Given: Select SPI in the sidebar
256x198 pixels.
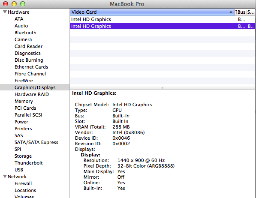Looking at the screenshot, I should [18, 149].
